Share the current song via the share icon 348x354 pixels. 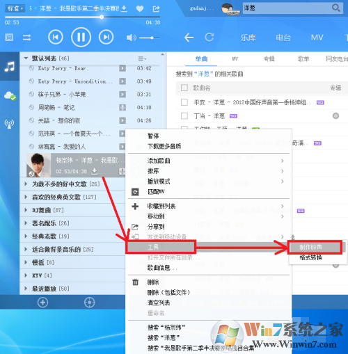(x=156, y=9)
